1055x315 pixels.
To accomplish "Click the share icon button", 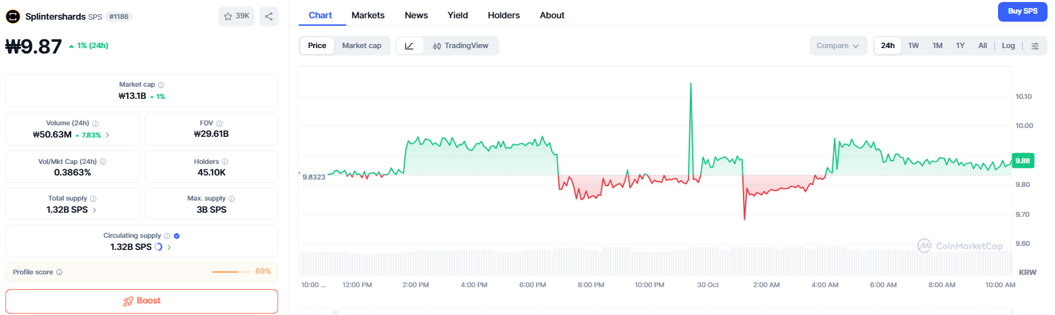I will 269,16.
